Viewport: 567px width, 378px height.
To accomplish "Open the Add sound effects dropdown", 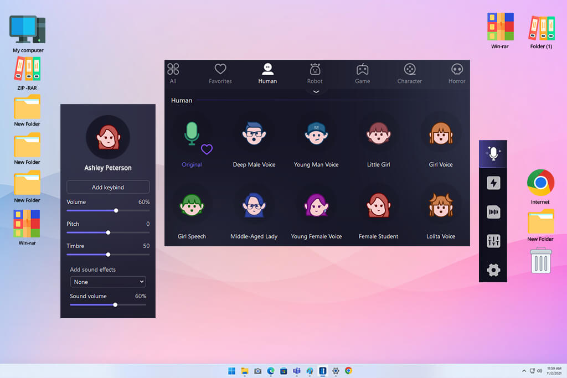I will 108,282.
